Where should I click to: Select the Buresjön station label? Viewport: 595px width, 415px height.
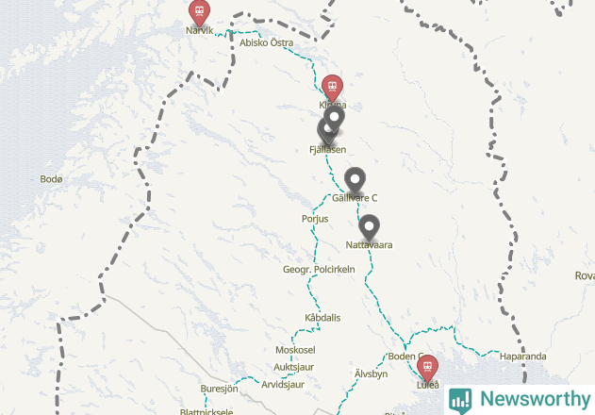[x=220, y=389]
